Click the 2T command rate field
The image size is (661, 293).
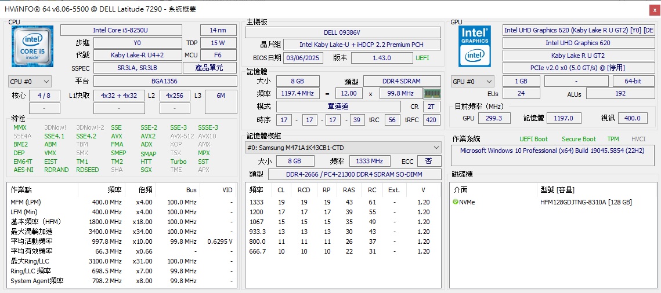point(431,107)
